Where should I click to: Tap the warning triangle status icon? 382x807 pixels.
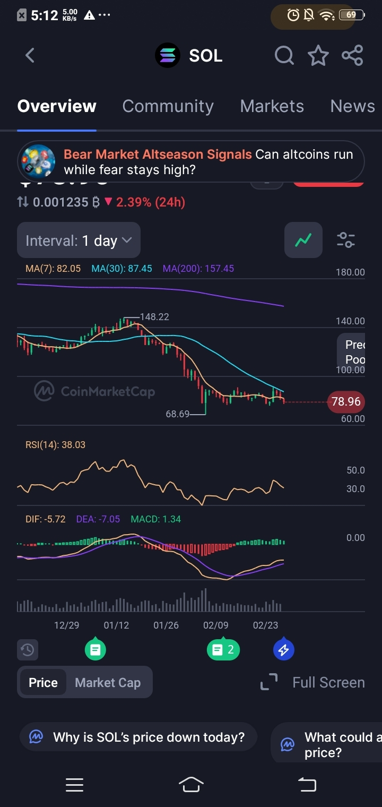click(x=89, y=15)
